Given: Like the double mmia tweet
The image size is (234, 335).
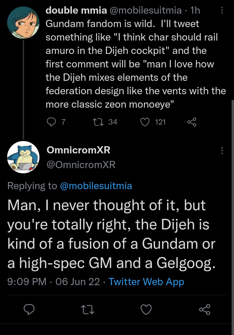Looking at the screenshot, I should (x=145, y=122).
